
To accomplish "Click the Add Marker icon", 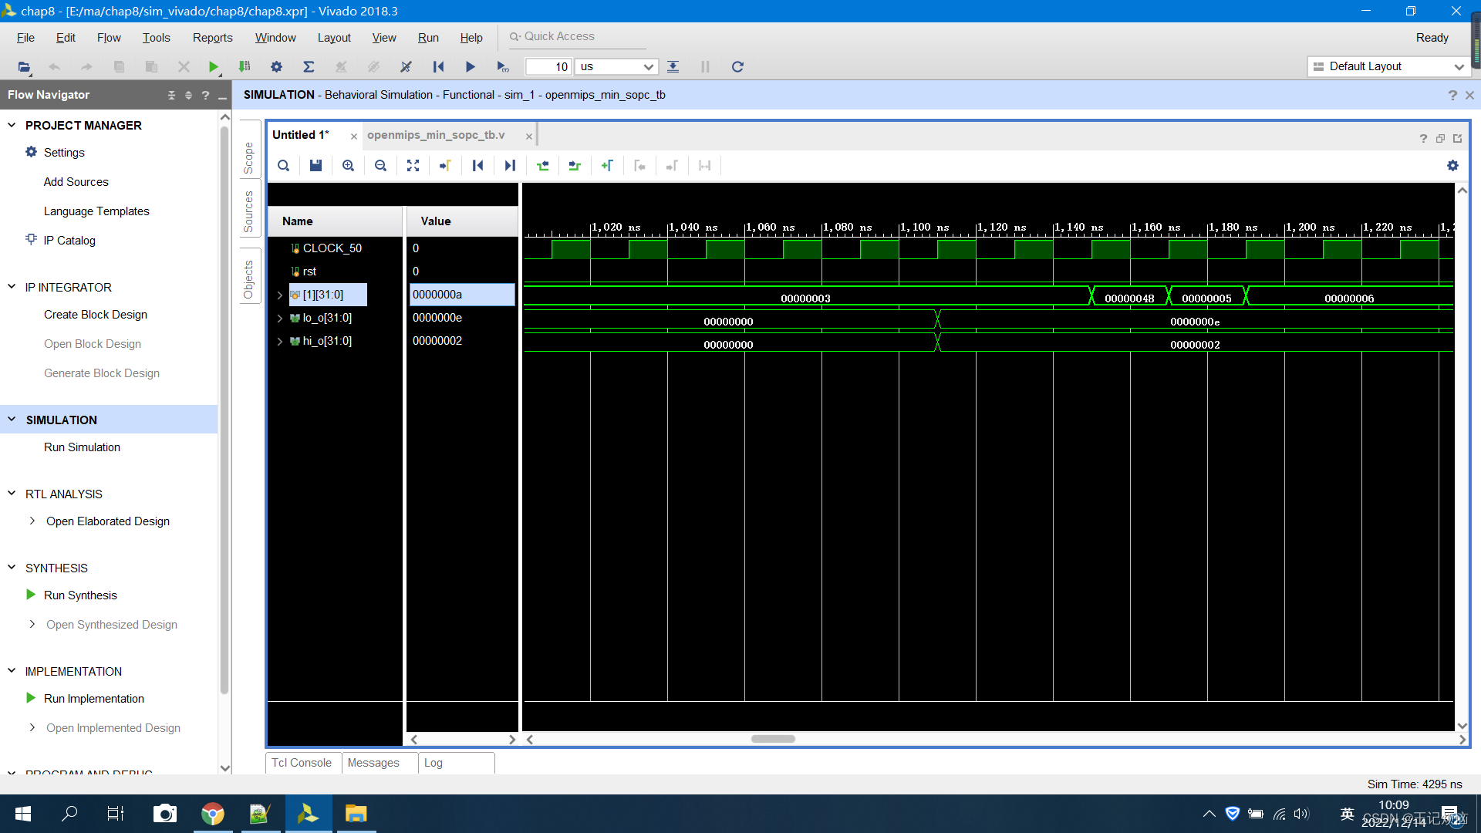I will coord(607,166).
